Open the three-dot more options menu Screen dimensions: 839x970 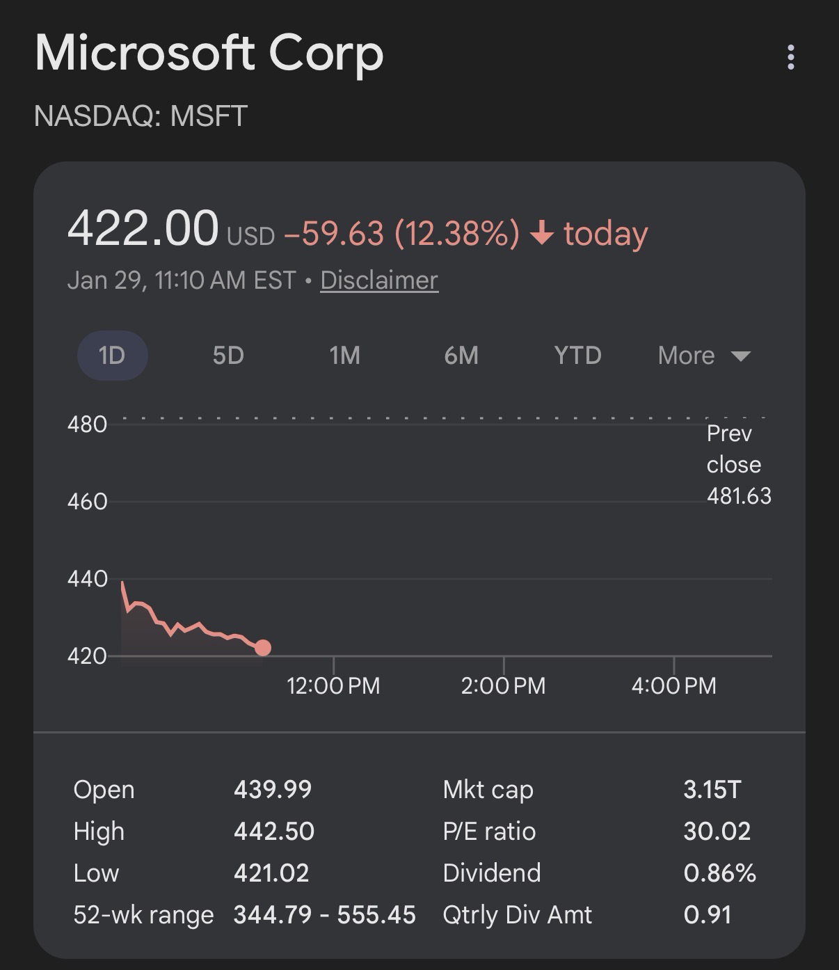(x=790, y=57)
